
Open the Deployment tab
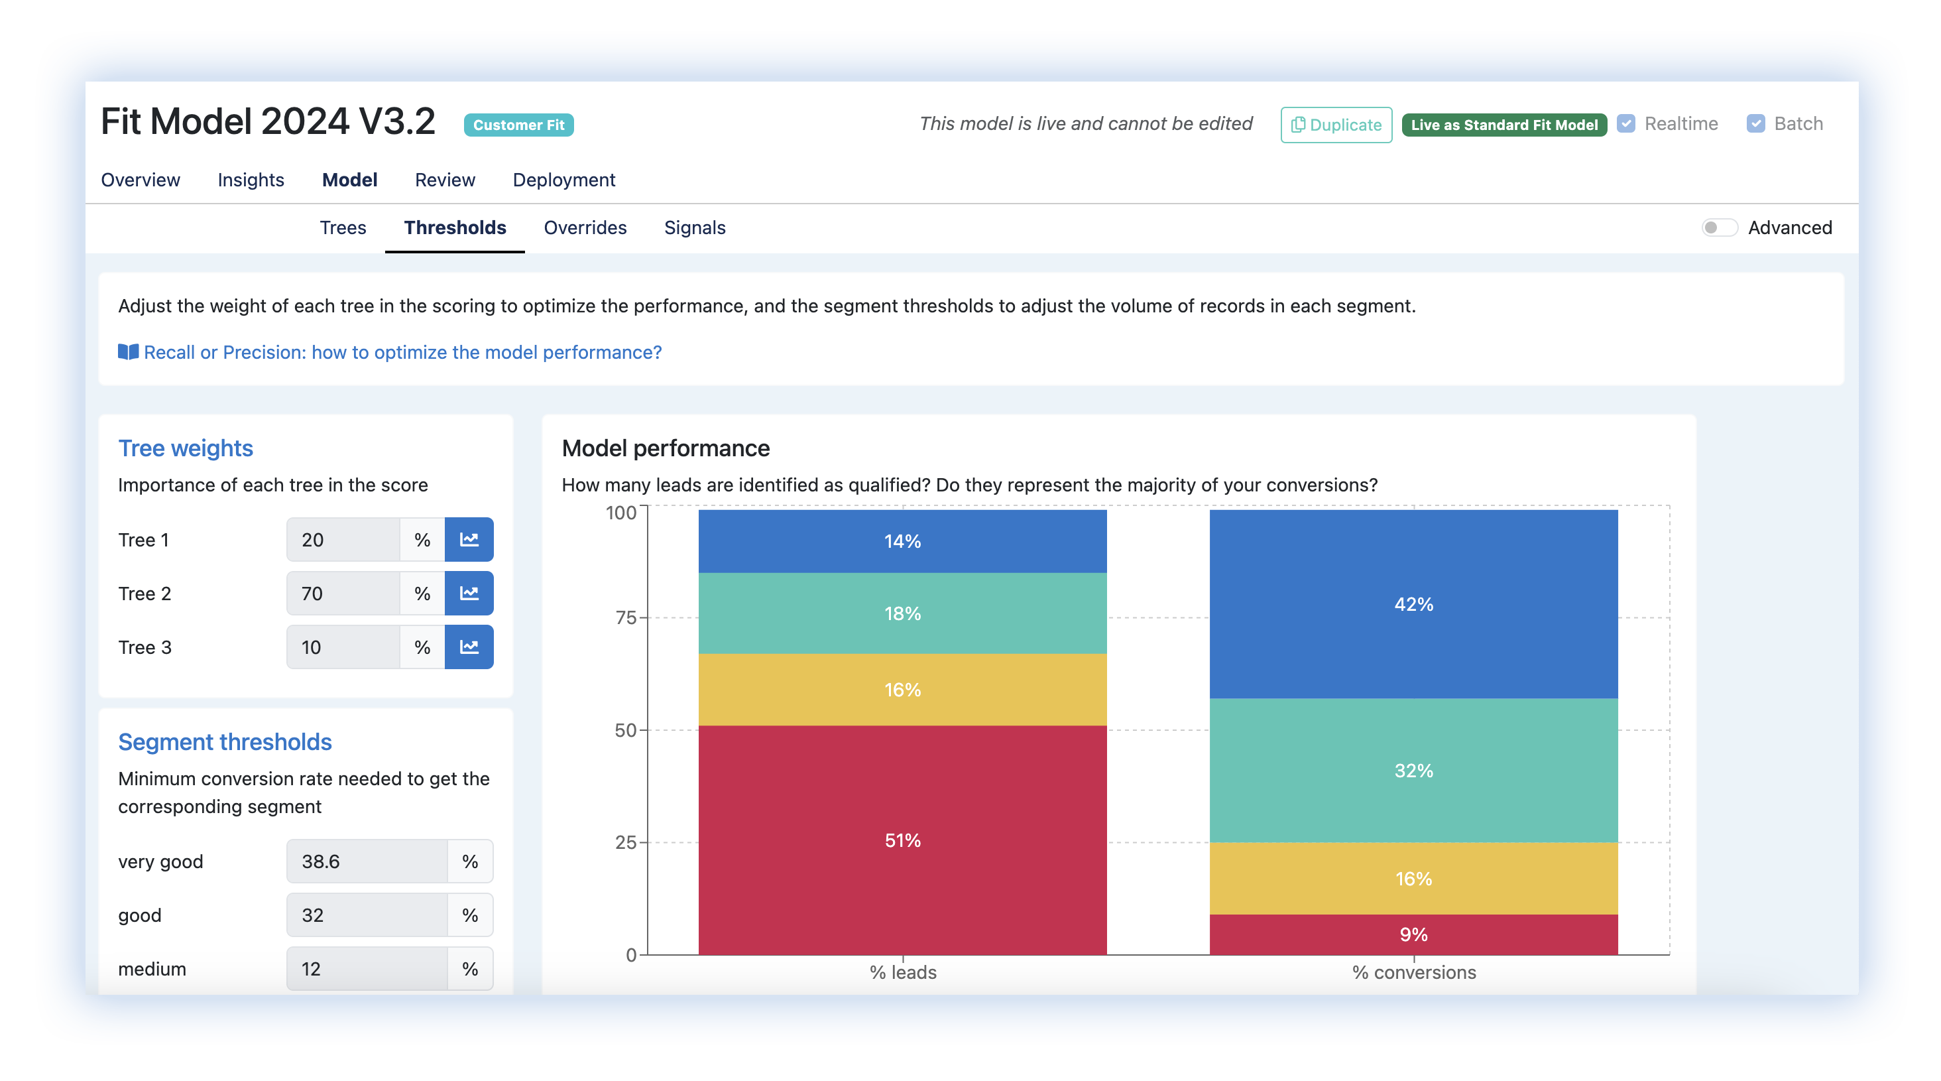pyautogui.click(x=563, y=180)
